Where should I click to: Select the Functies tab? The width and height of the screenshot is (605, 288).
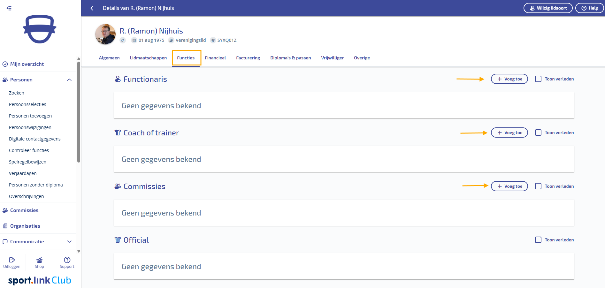(186, 58)
